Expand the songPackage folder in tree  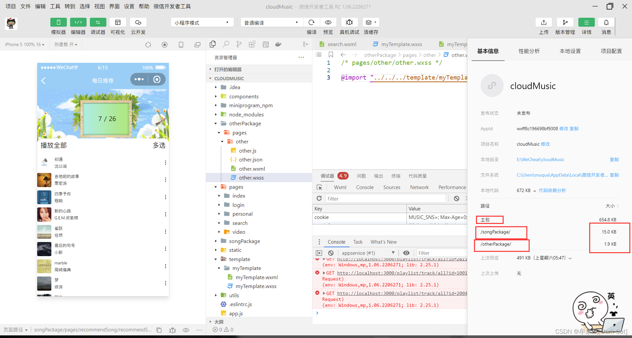coord(244,241)
